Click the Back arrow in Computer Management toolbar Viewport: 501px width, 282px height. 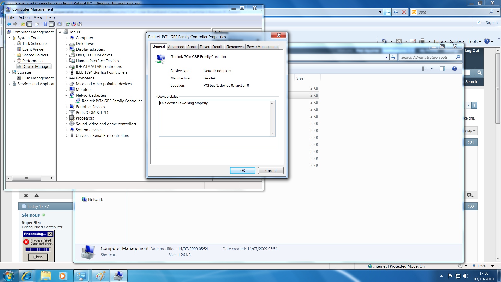click(x=9, y=24)
